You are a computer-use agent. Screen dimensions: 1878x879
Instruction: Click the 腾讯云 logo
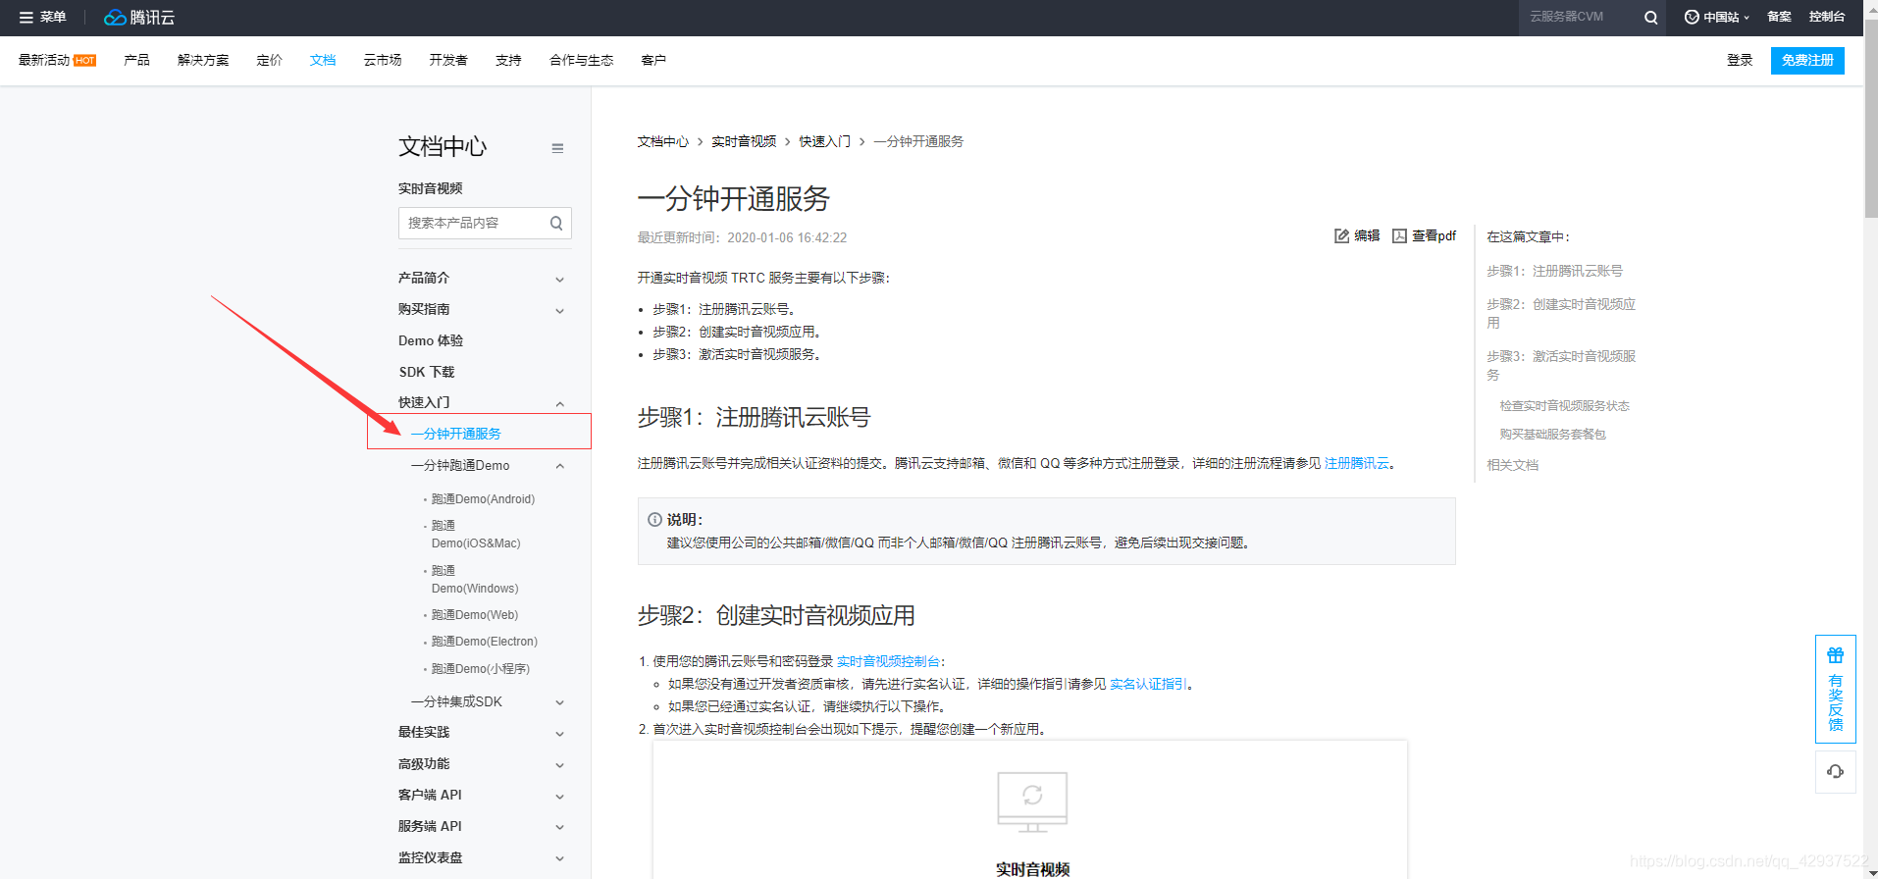tap(139, 17)
